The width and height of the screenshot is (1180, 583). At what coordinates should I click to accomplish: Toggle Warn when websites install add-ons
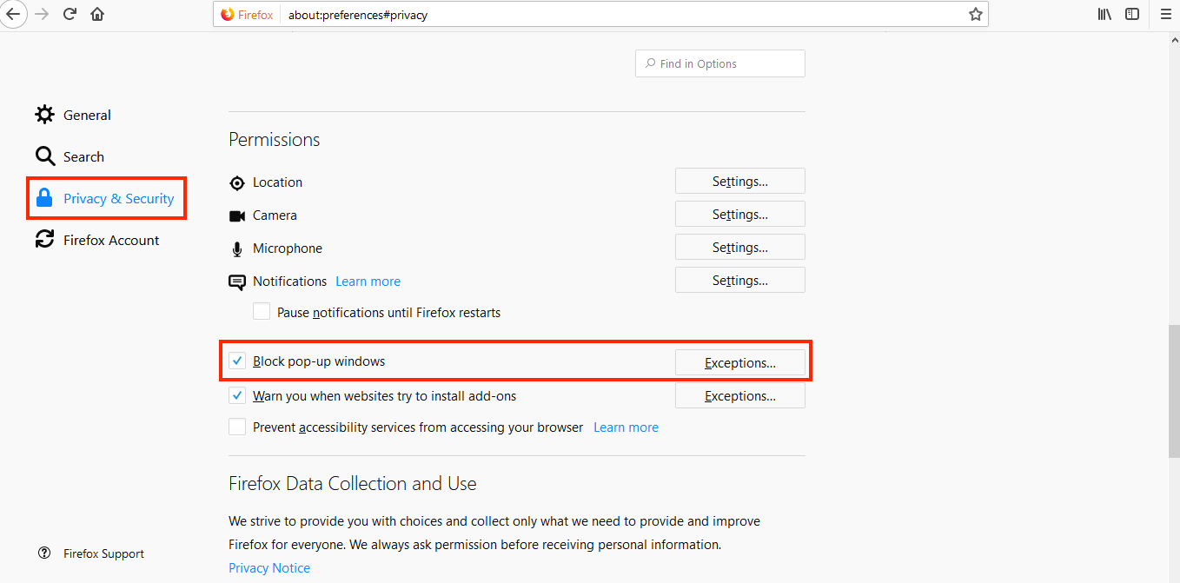point(236,395)
